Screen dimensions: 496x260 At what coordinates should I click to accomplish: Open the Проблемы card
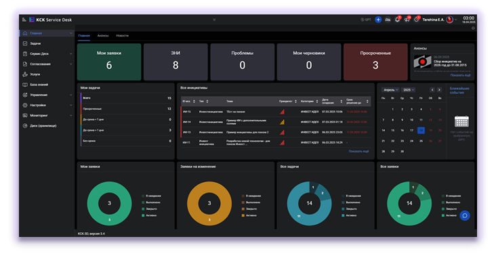[243, 62]
